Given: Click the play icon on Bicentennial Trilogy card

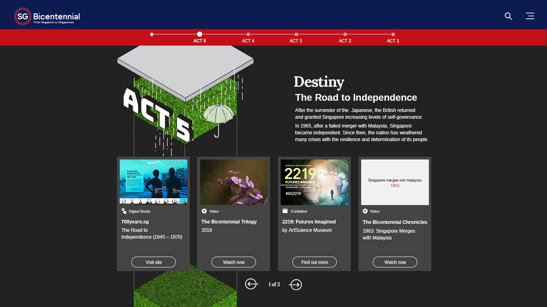Looking at the screenshot, I should tap(204, 211).
